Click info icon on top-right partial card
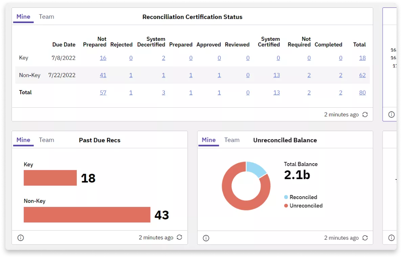The height and width of the screenshot is (258, 402). 392,114
